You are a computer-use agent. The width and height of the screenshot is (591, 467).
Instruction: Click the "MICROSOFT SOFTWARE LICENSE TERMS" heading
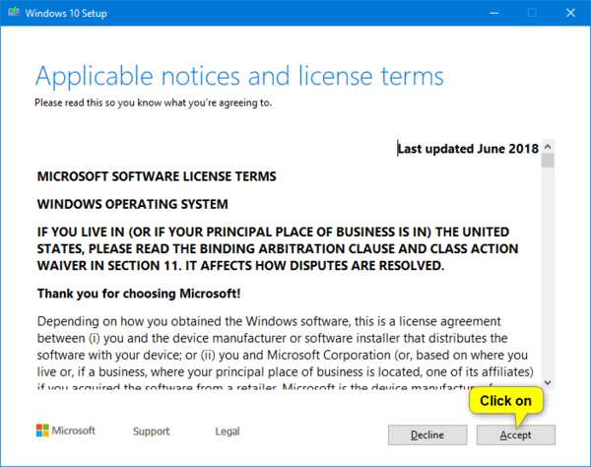pos(157,177)
